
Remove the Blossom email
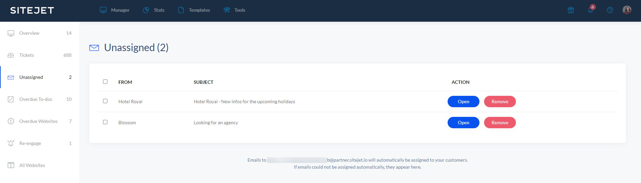coord(500,123)
